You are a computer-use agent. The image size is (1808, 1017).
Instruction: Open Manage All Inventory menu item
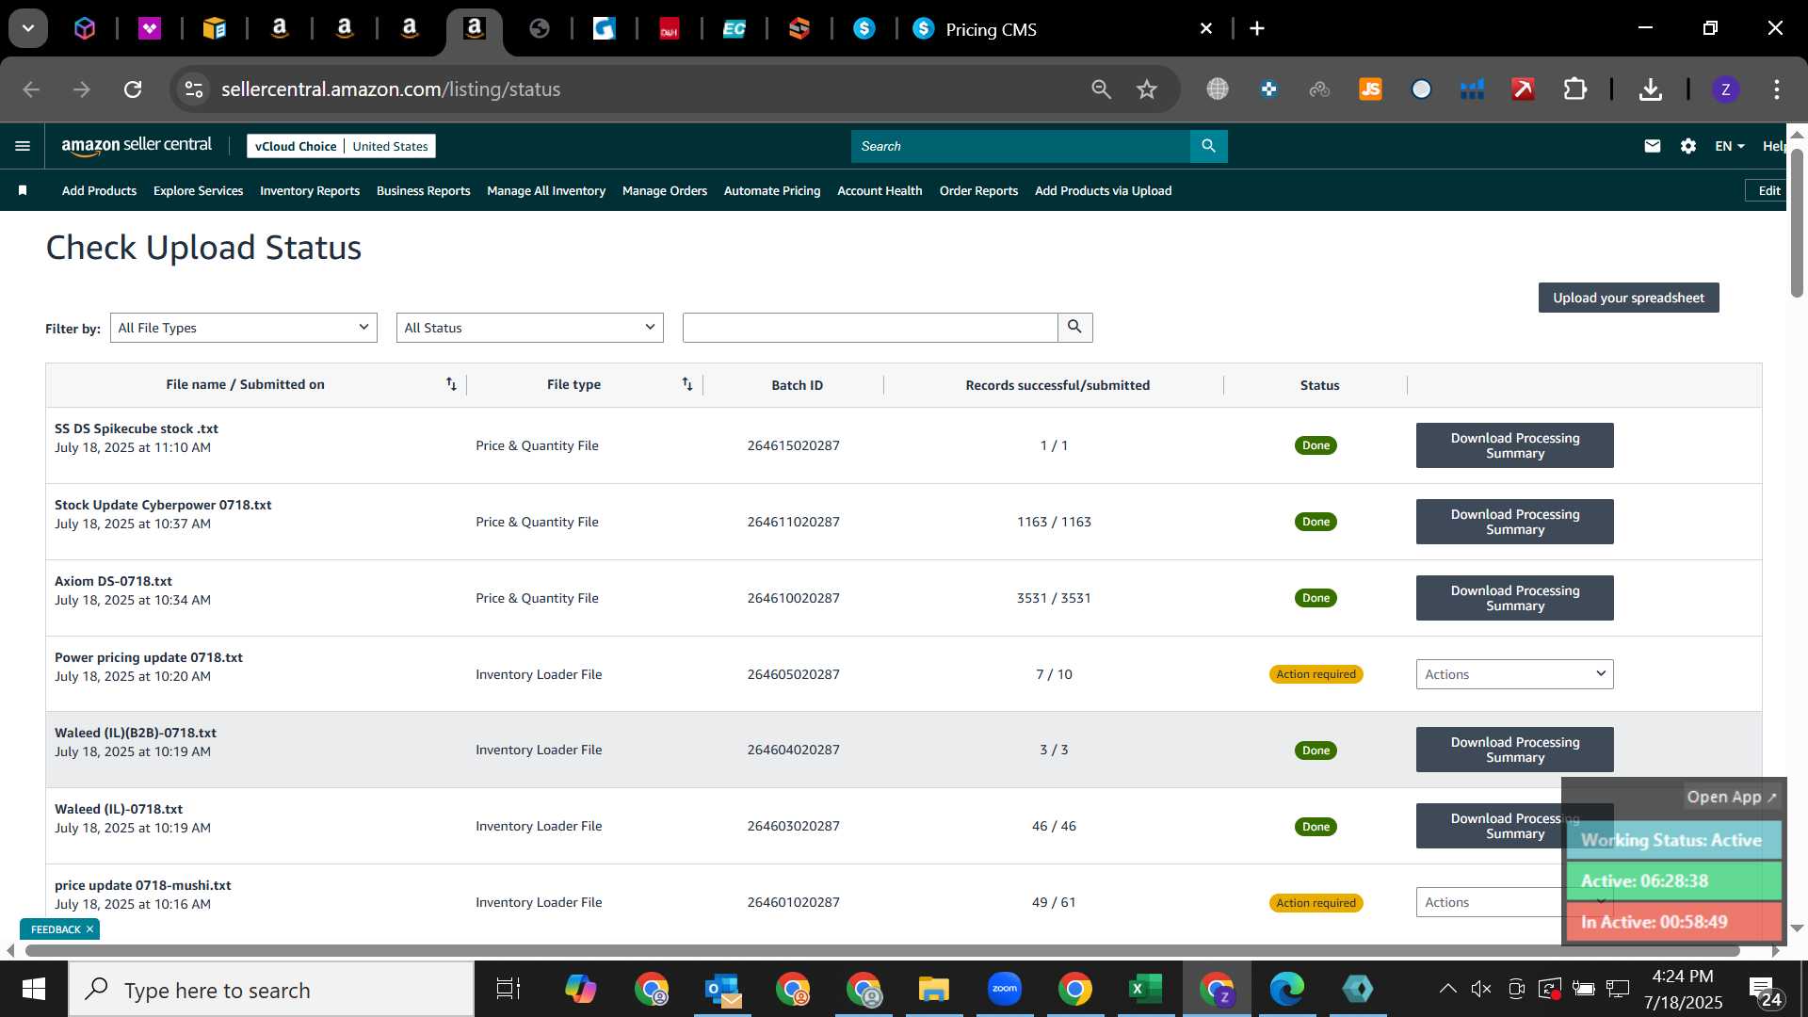click(546, 190)
